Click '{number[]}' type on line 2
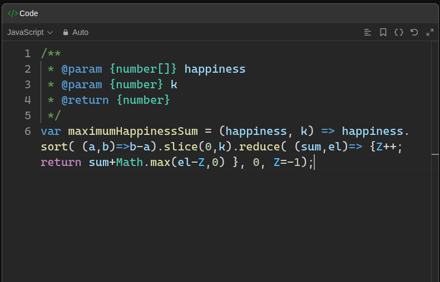The image size is (440, 282). pos(143,69)
